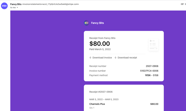Click the receipt number 2937-0906 value
This screenshot has width=186, height=111.
tap(152, 66)
